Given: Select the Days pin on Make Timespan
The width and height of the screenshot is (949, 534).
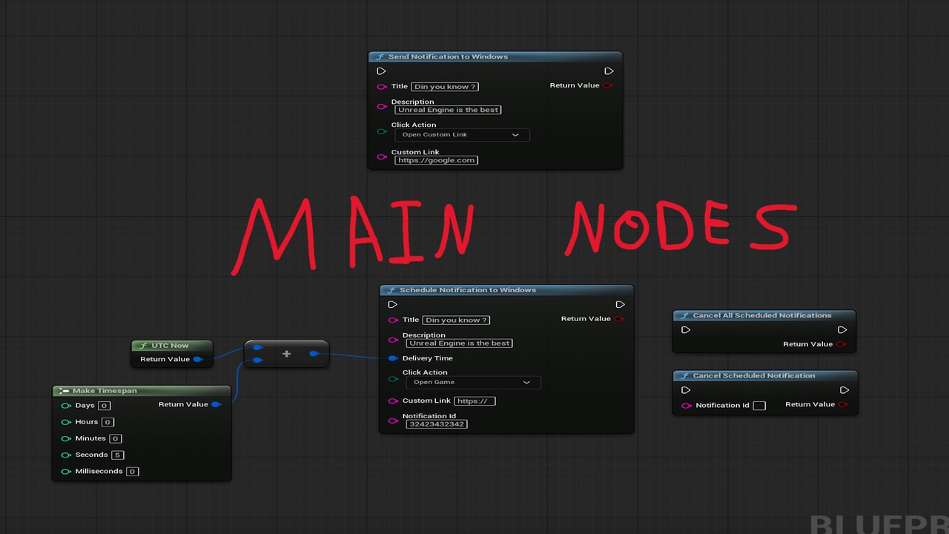Looking at the screenshot, I should [66, 406].
